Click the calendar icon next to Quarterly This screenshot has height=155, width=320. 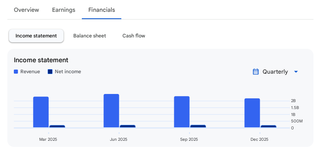tap(256, 72)
